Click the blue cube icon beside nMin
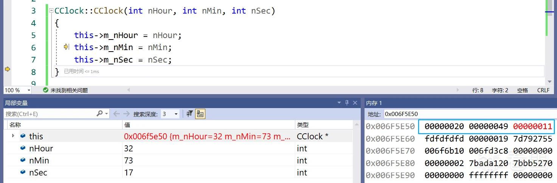557x183 pixels. click(x=23, y=160)
